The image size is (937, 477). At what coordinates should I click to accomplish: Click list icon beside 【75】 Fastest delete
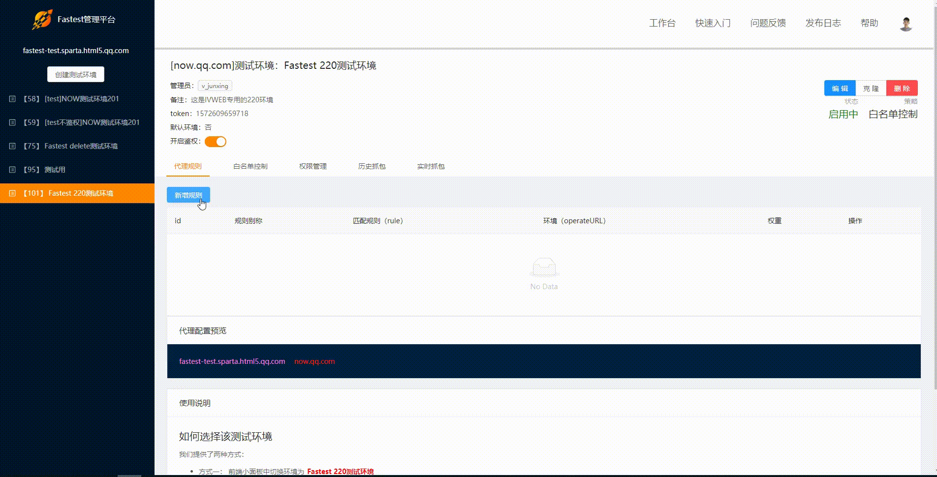click(x=13, y=146)
